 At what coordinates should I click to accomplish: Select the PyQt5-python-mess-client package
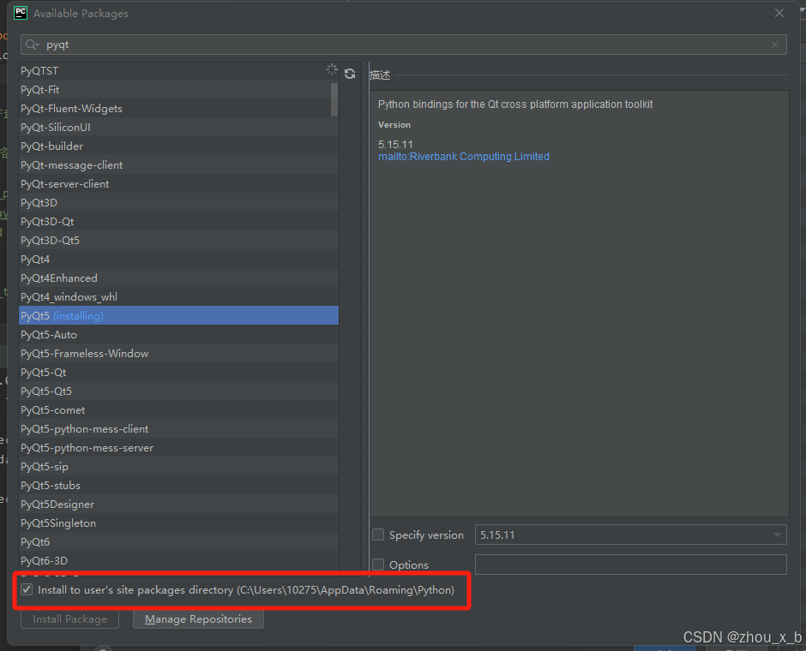[178, 428]
